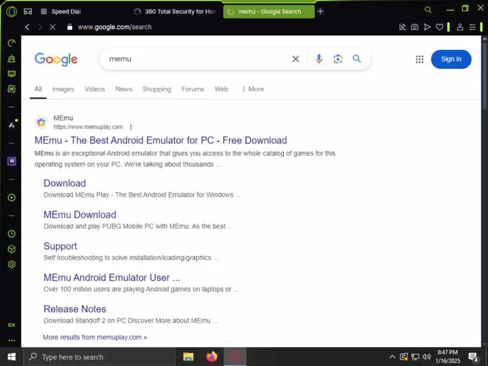Click the GX label in sidebar
The height and width of the screenshot is (366, 488).
point(11,325)
